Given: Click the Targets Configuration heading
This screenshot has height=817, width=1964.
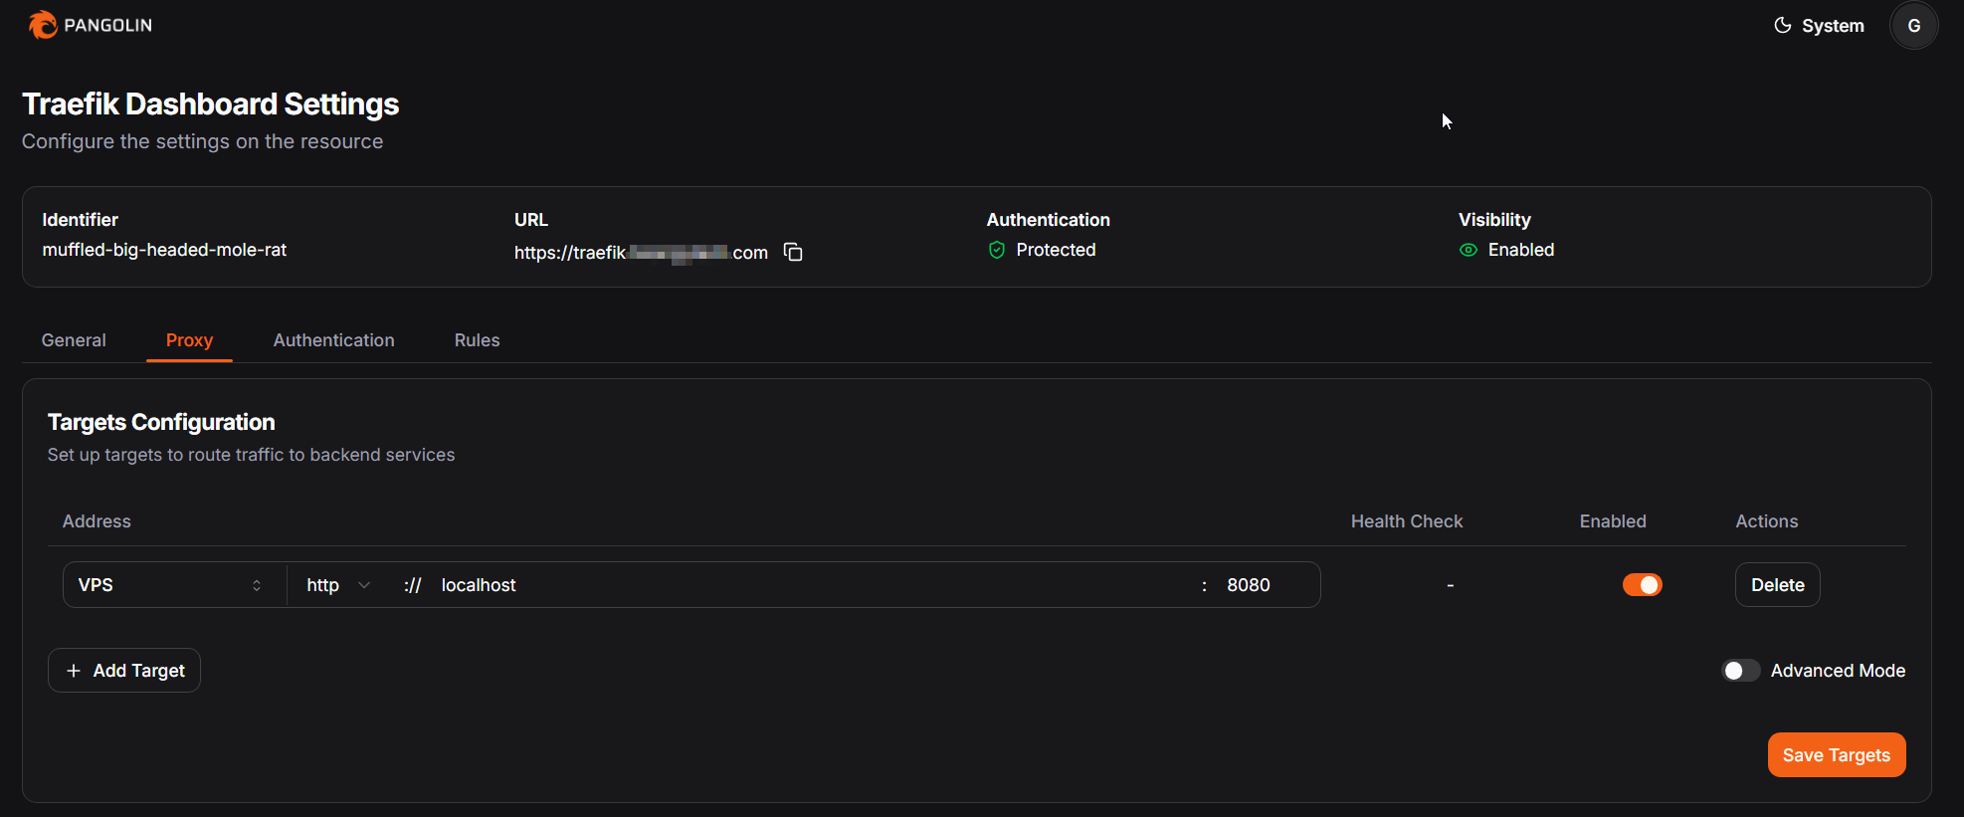Looking at the screenshot, I should click(x=161, y=422).
